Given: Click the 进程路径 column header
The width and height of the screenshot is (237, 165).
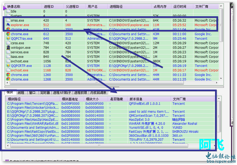Looking at the screenshot, I should [129, 6].
